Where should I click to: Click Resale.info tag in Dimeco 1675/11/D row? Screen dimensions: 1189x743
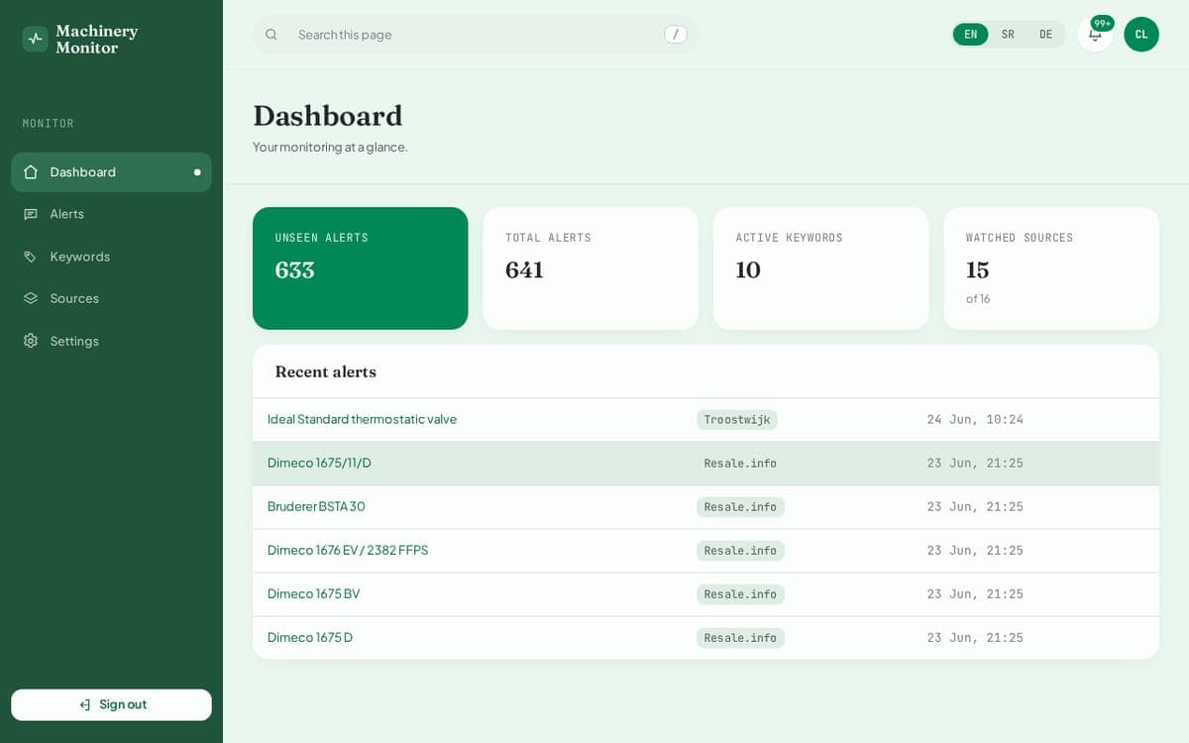coord(740,464)
